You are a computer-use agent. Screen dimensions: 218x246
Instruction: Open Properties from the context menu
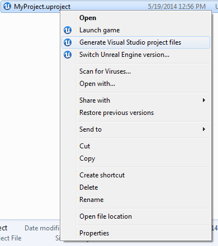tap(136, 233)
